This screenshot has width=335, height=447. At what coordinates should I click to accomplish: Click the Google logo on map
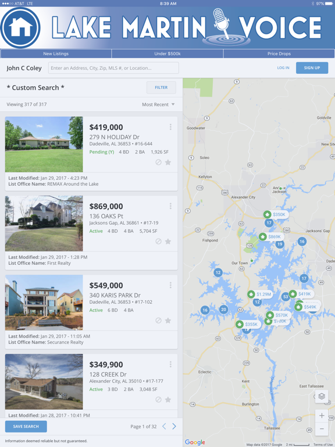coord(195,442)
